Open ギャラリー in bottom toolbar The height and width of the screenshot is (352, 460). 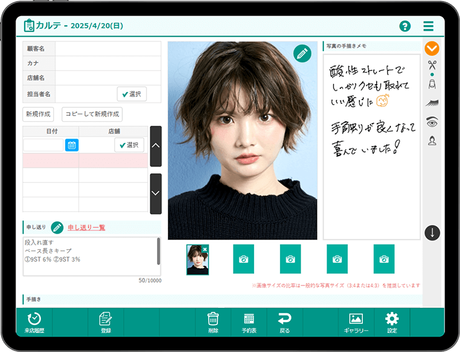click(x=356, y=323)
